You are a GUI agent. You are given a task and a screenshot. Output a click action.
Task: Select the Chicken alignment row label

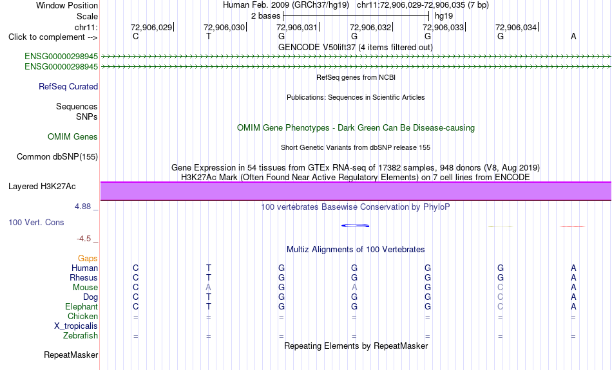click(82, 316)
